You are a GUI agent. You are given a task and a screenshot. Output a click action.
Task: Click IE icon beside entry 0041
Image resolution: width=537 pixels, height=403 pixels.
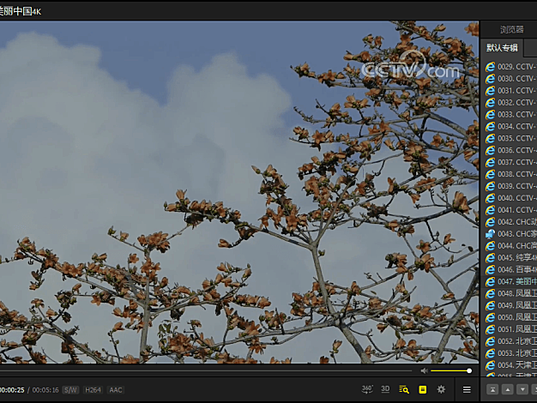click(490, 210)
